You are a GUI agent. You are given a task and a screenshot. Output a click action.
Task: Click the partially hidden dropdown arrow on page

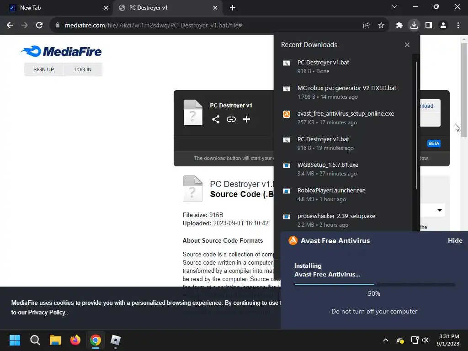pyautogui.click(x=439, y=210)
